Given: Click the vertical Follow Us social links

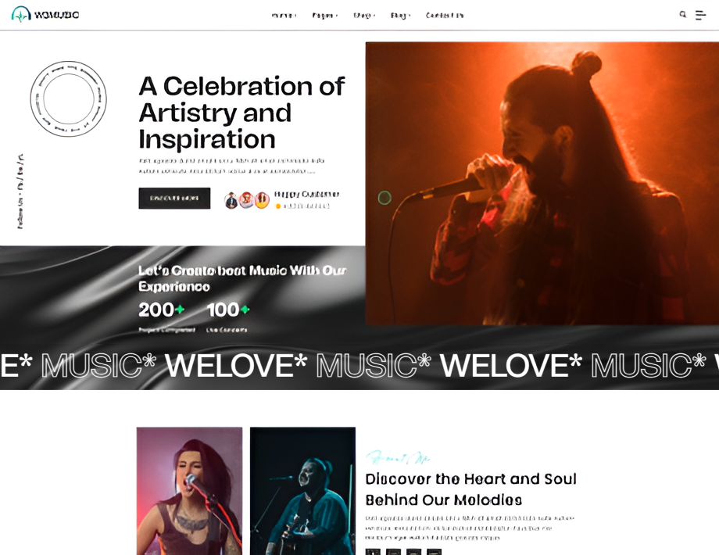Looking at the screenshot, I should pyautogui.click(x=20, y=192).
